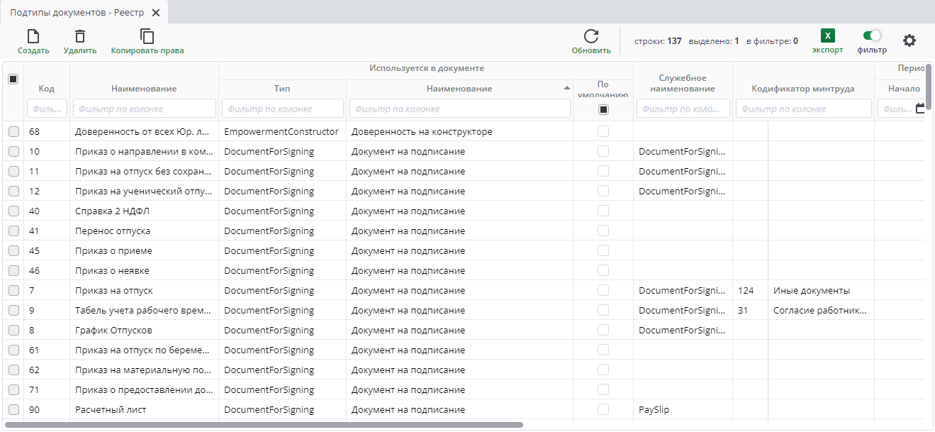The height and width of the screenshot is (432, 935).
Task: Toggle the select-all checkbox in header
Action: point(13,79)
